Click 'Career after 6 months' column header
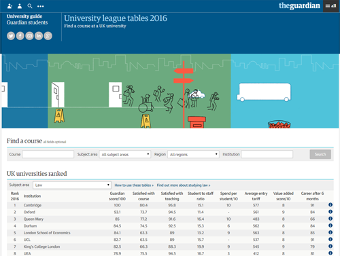 312,196
